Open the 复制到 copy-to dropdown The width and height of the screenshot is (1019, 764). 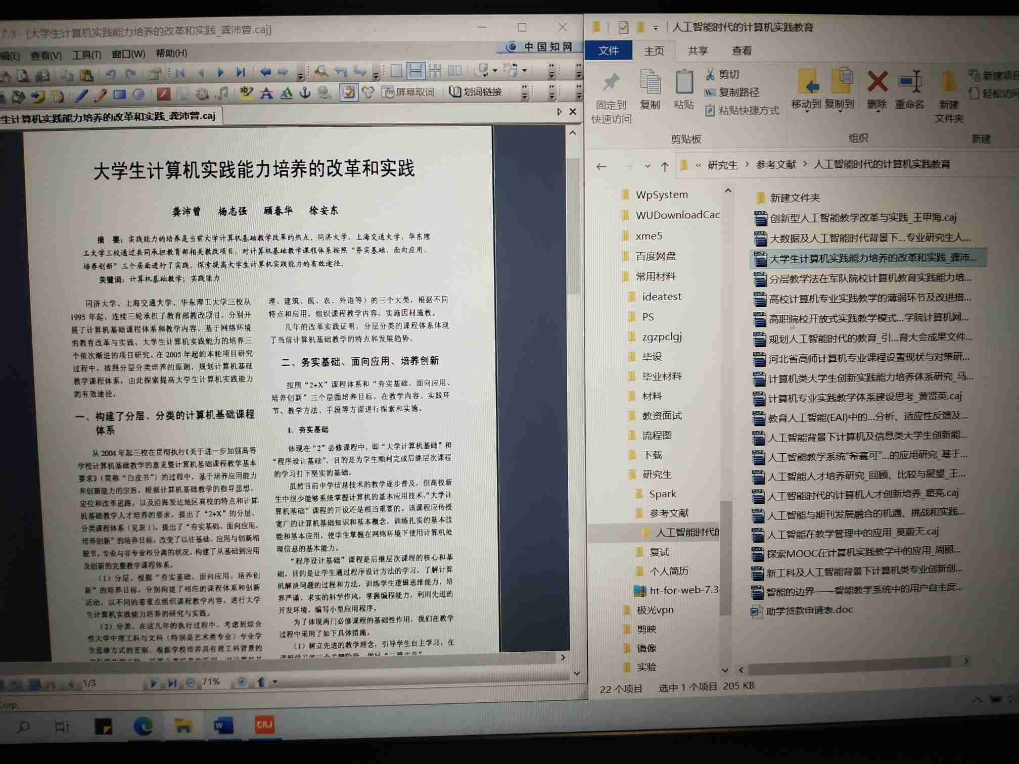pyautogui.click(x=840, y=105)
